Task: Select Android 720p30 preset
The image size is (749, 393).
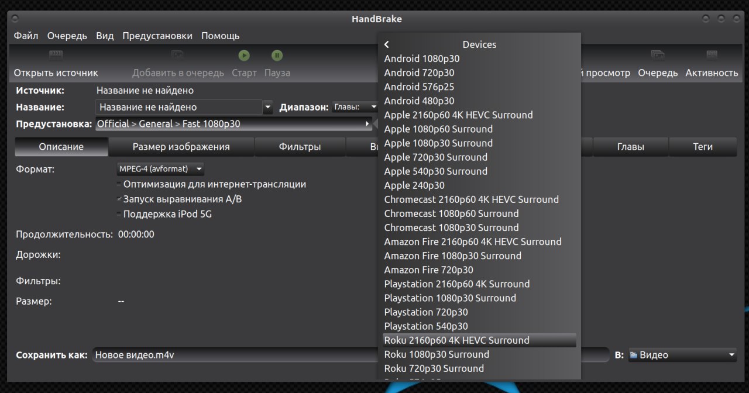Action: (479, 73)
